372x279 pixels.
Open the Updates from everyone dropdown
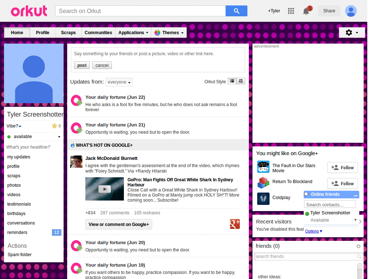coord(119,82)
